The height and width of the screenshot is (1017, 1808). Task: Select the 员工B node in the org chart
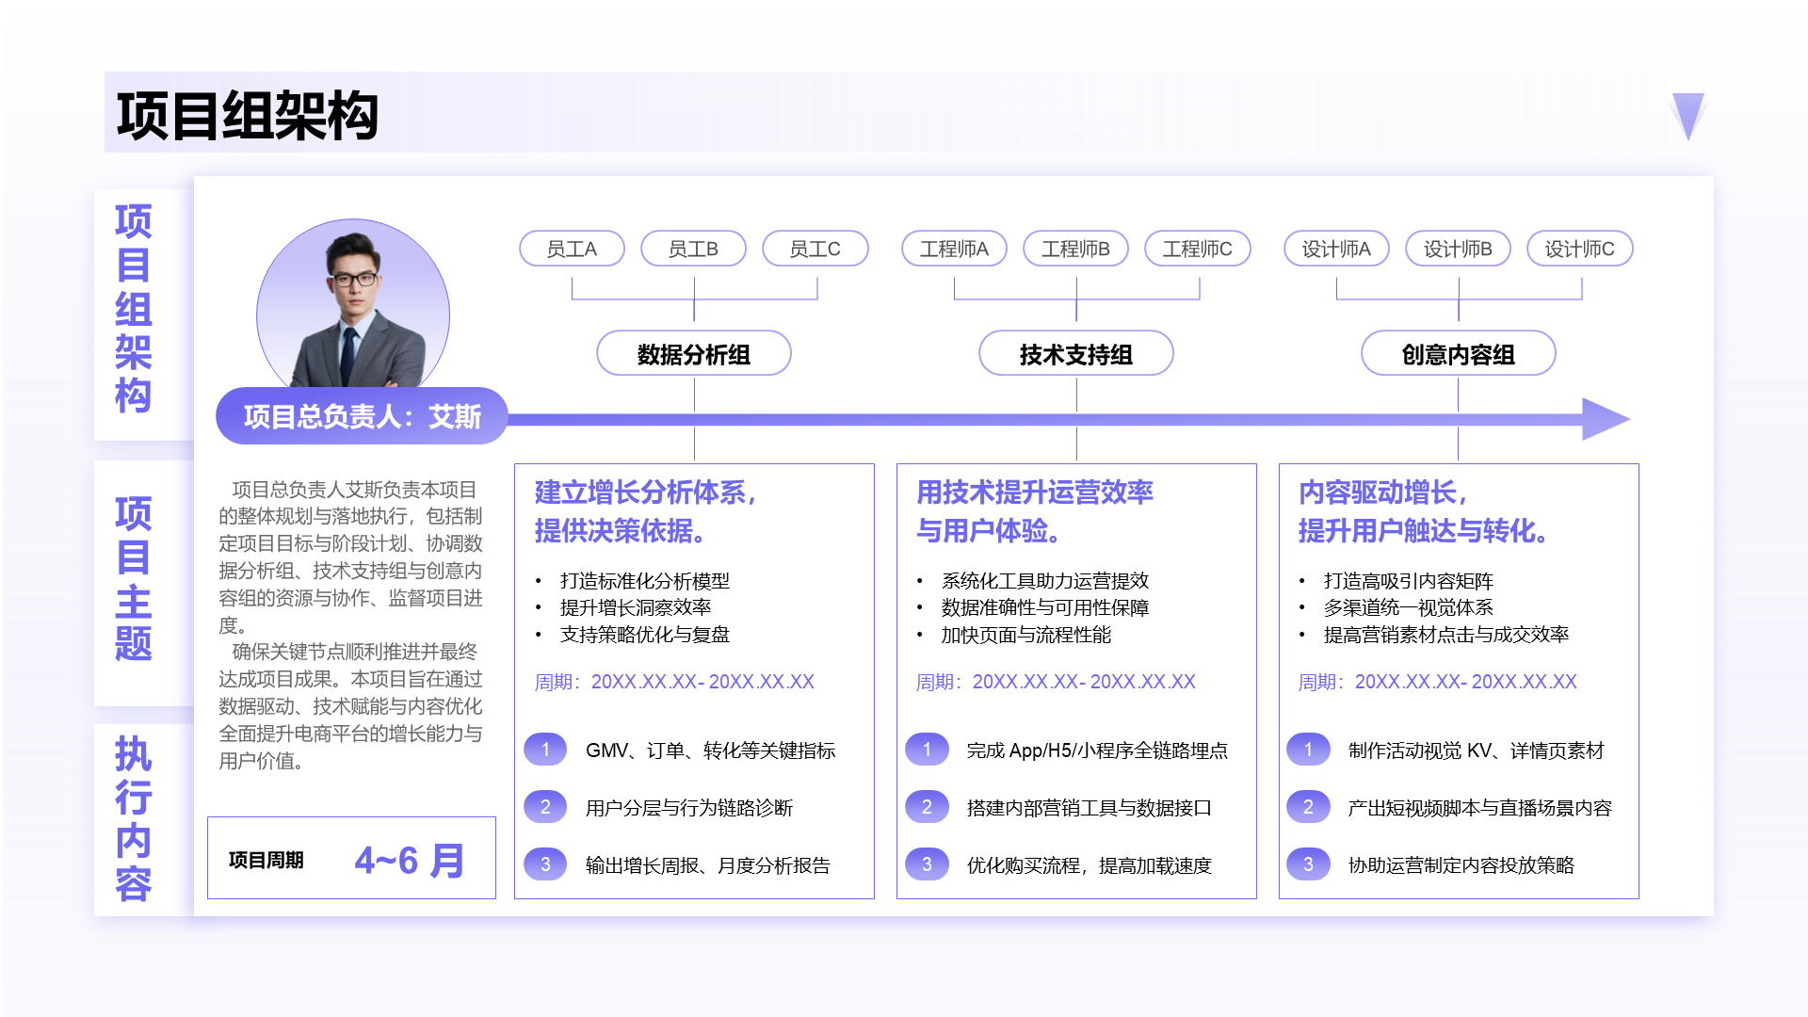coord(693,249)
